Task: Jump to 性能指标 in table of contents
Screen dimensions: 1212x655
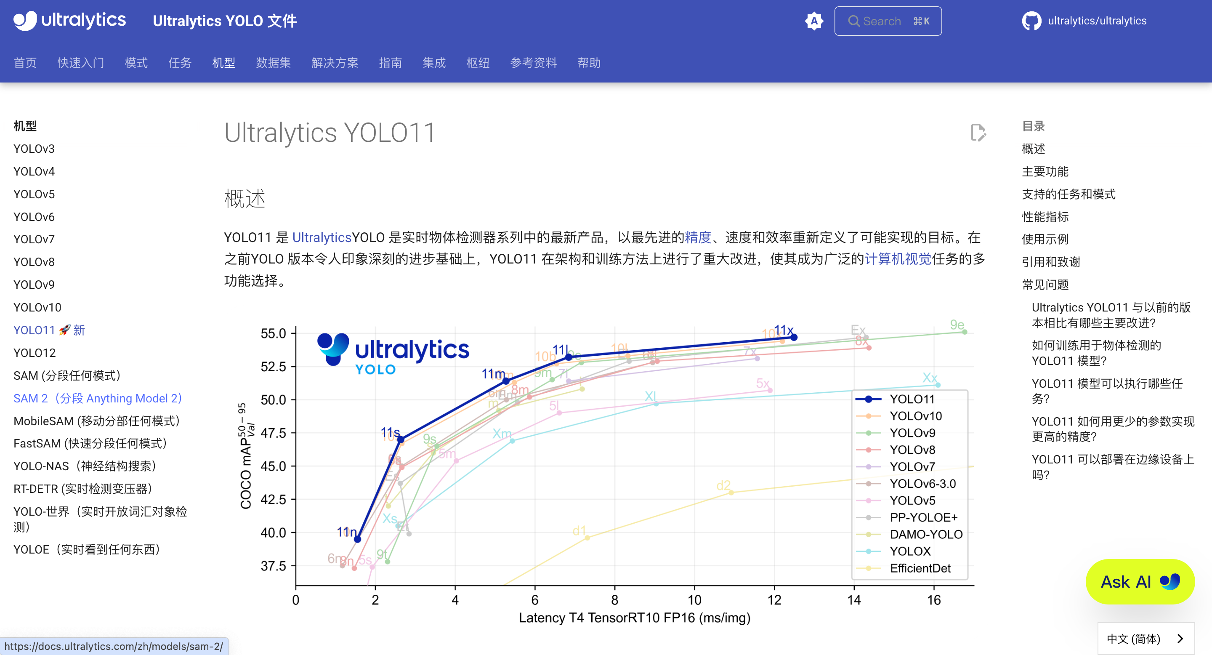Action: (1045, 216)
